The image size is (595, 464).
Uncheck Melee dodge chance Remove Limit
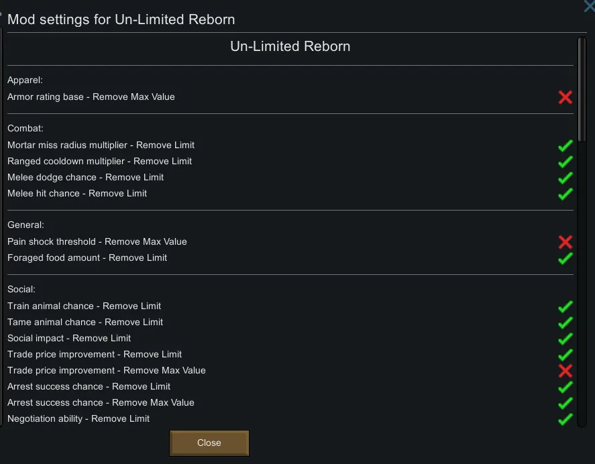565,178
